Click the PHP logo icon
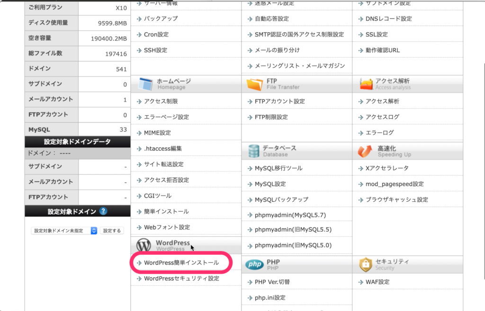This screenshot has width=485, height=311. 254,265
